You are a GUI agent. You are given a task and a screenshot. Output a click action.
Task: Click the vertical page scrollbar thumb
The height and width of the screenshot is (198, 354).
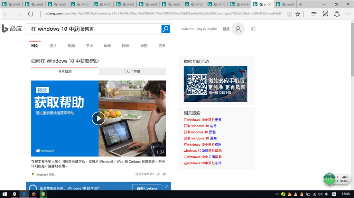pyautogui.click(x=352, y=50)
